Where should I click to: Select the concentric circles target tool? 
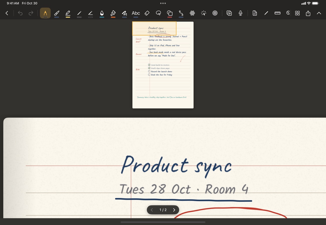point(215,13)
